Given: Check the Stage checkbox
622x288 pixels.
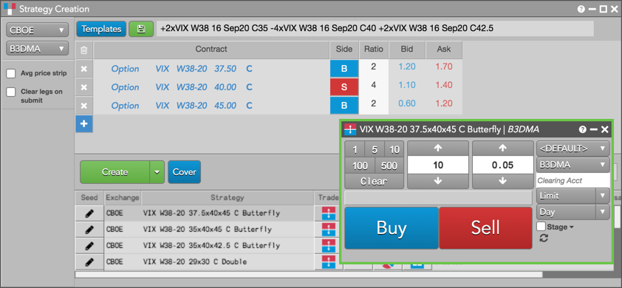Looking at the screenshot, I should point(541,227).
